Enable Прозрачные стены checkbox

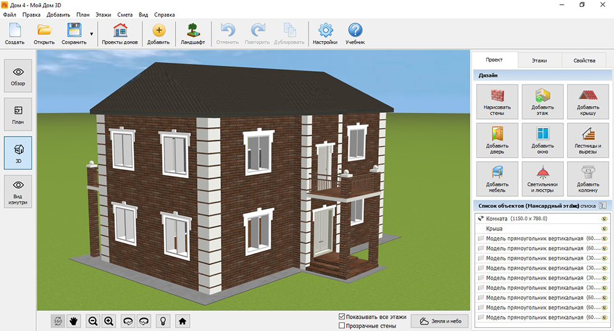click(342, 325)
